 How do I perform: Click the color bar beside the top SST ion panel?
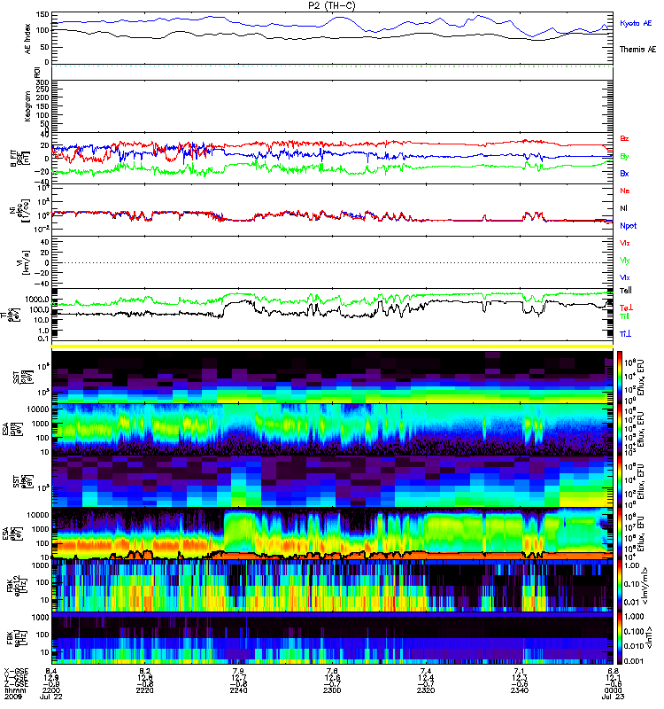click(620, 378)
